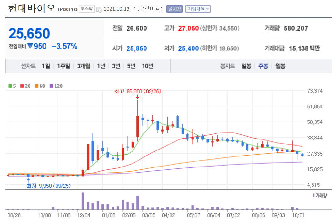The height and width of the screenshot is (221, 332).
Task: Click the 최저 9,950 (09/25) marker
Action: click(48, 186)
